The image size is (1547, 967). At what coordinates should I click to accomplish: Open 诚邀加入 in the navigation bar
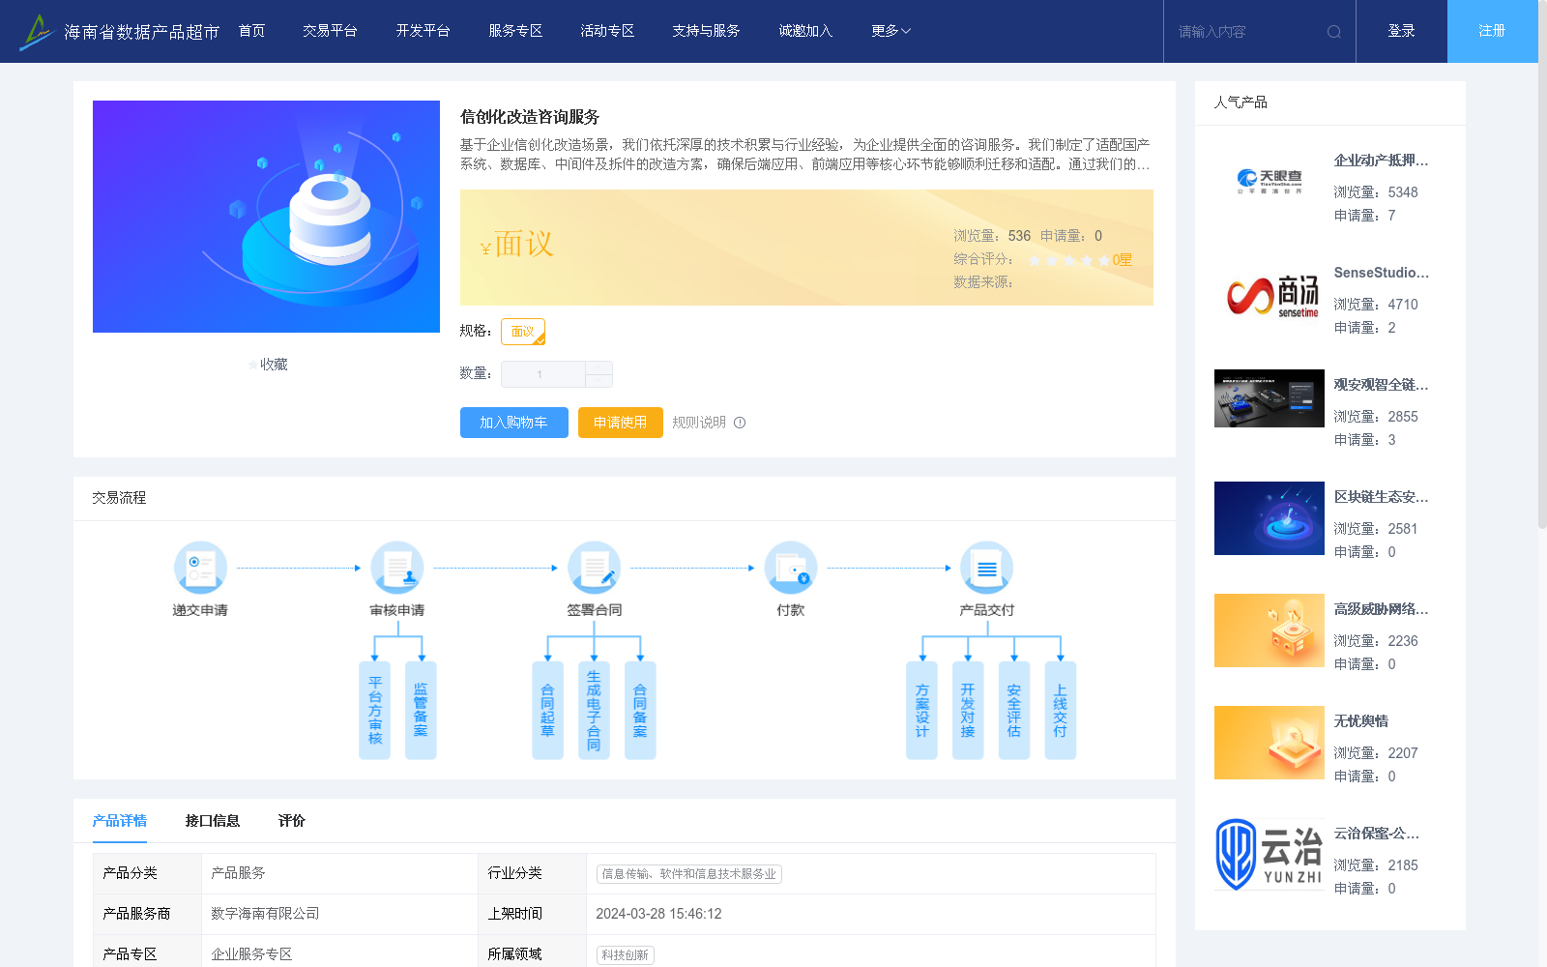tap(805, 31)
